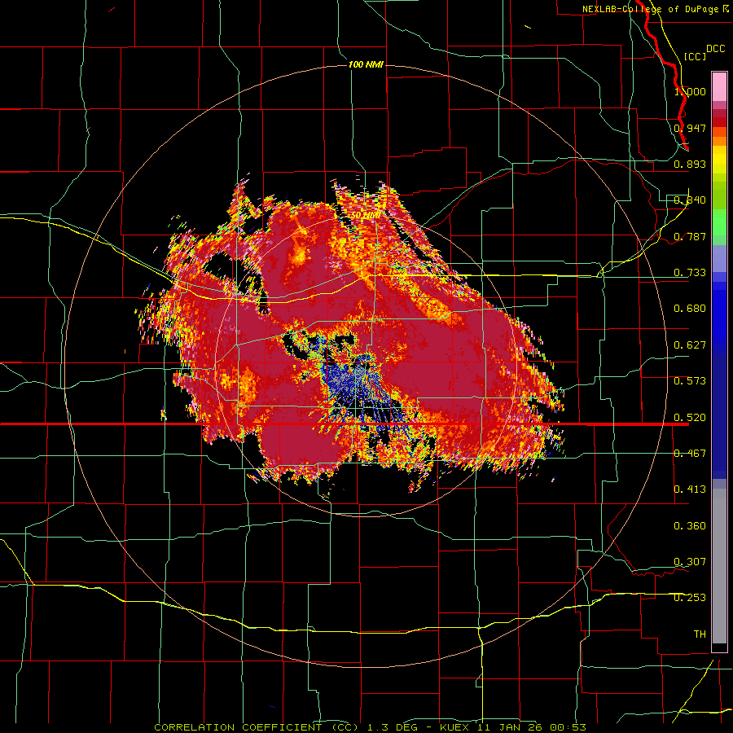
Task: Click the TH threshold label
Action: [700, 634]
